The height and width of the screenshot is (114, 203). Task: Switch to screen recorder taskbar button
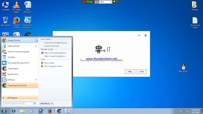(69, 111)
